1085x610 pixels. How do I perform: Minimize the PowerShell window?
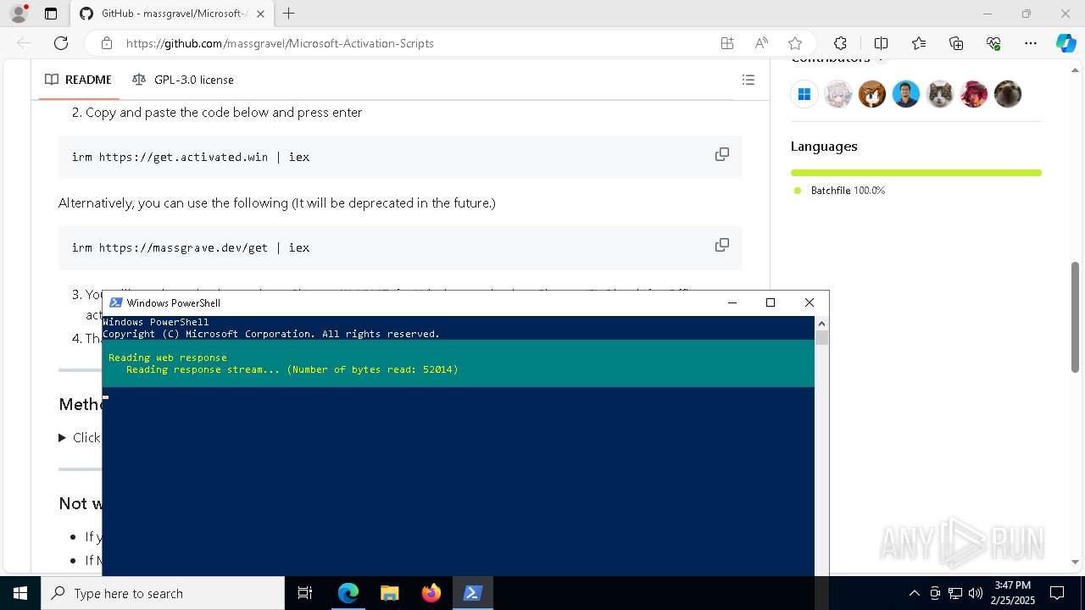pos(732,302)
